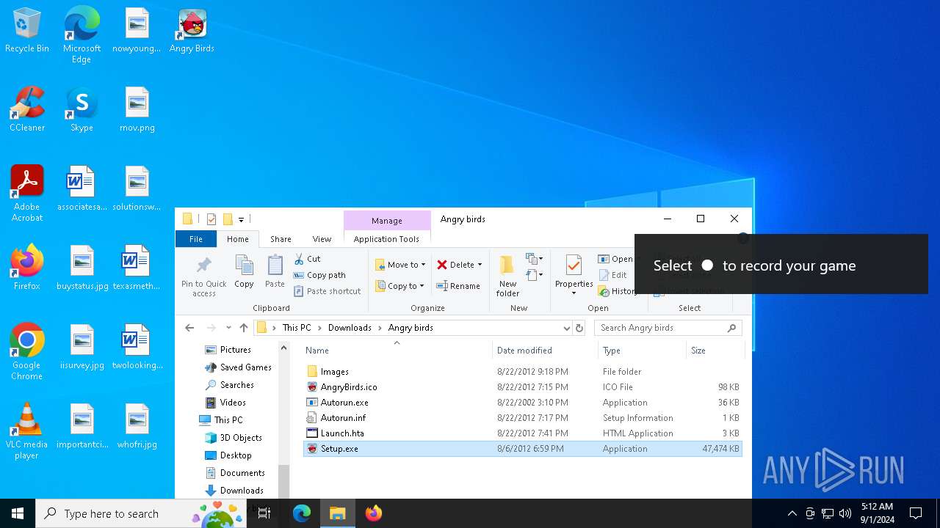Viewport: 940px width, 528px height.
Task: Click the Paste button in ribbon
Action: click(x=275, y=272)
